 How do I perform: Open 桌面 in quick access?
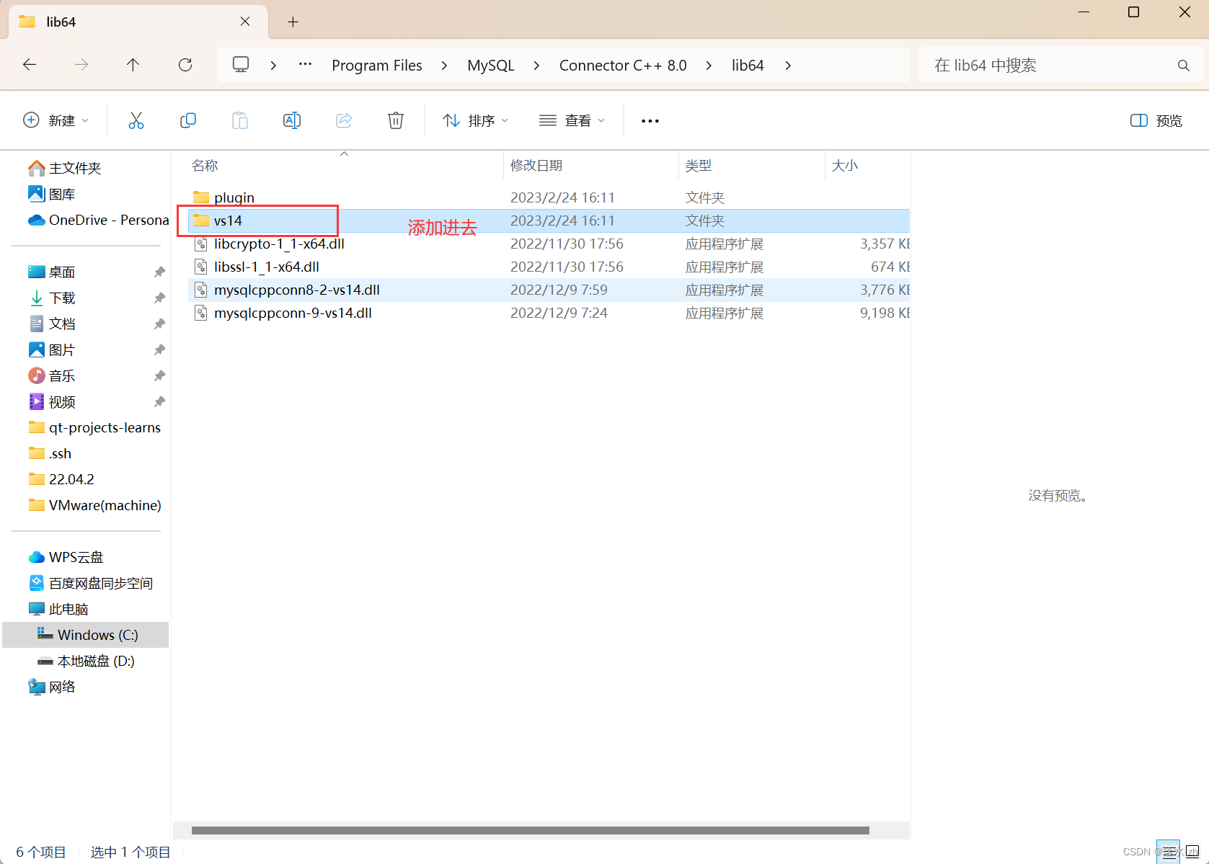(x=52, y=272)
